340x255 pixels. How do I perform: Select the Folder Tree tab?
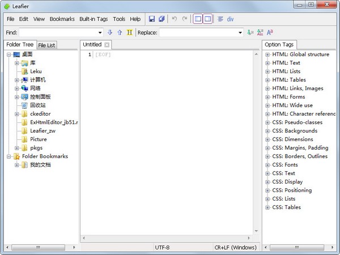[x=20, y=45]
